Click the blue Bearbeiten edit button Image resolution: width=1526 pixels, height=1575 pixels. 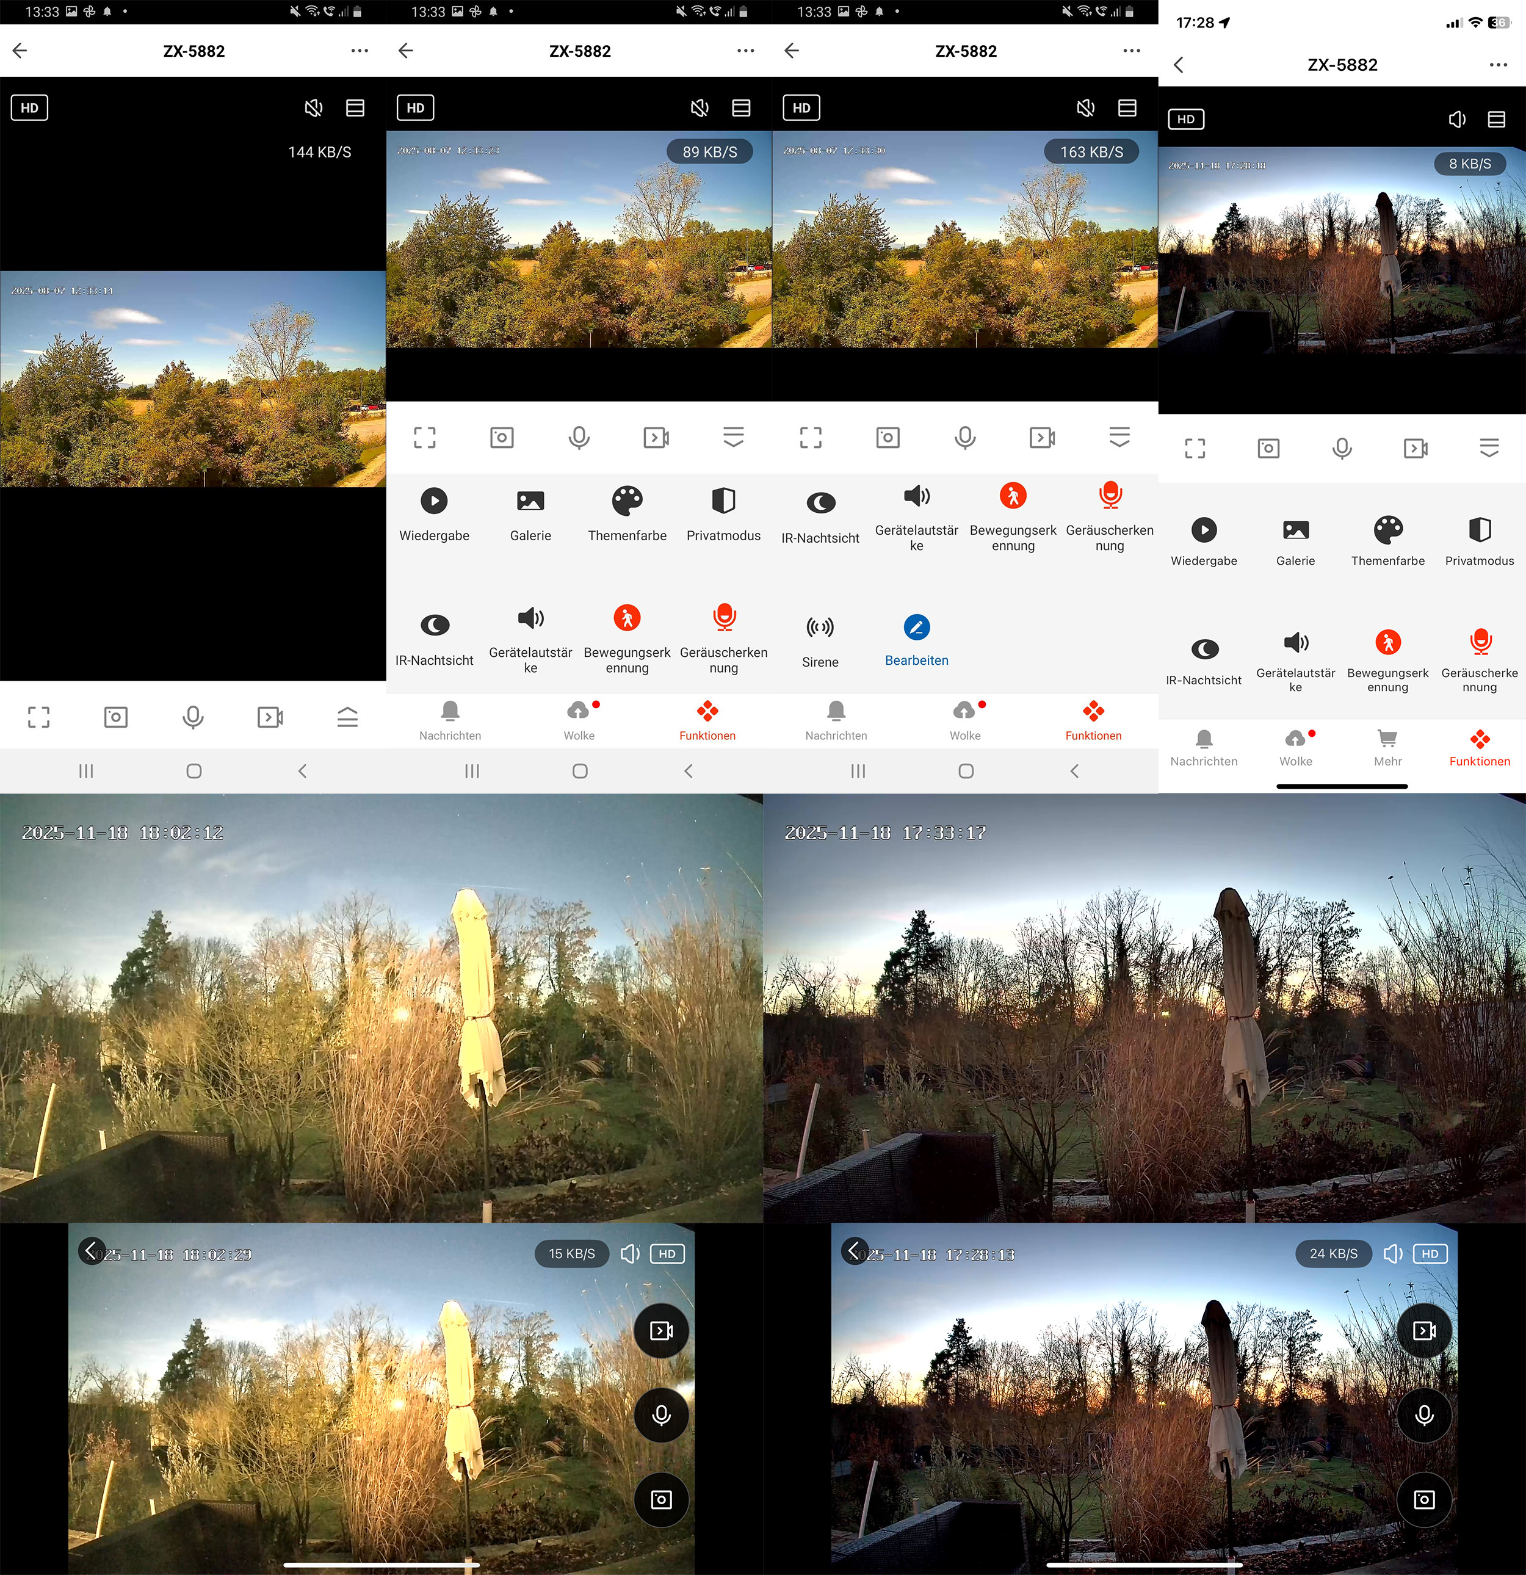916,628
